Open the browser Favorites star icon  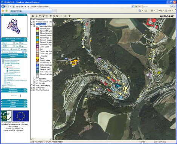pyautogui.click(x=3, y=11)
